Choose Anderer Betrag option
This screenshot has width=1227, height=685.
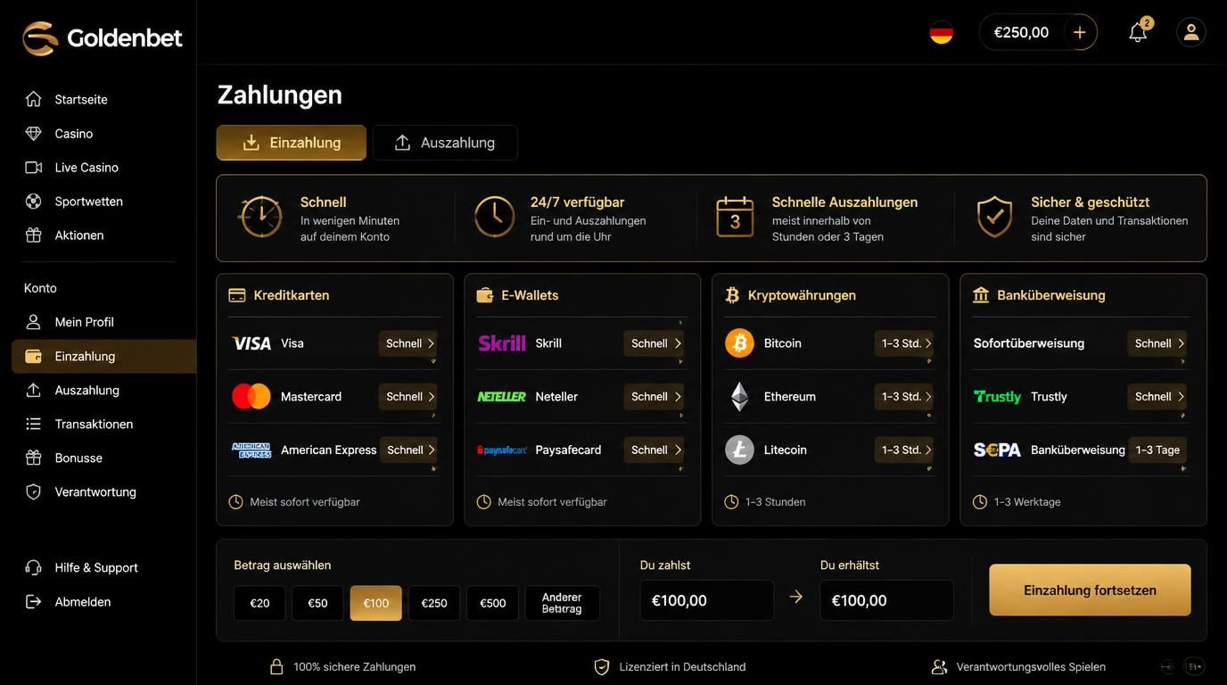(x=562, y=603)
